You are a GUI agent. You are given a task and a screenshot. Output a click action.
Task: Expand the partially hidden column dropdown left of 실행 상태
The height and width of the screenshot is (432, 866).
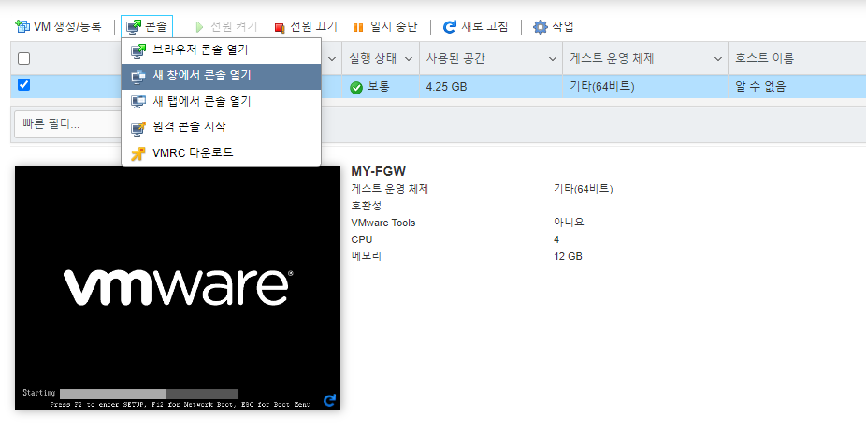(x=333, y=59)
